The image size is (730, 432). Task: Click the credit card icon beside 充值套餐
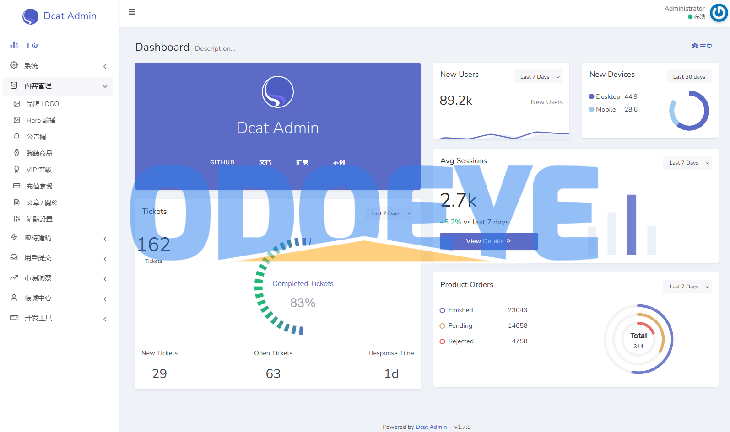(17, 186)
